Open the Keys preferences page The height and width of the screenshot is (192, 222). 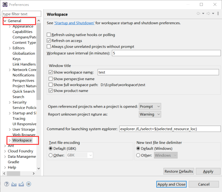[x=17, y=59]
